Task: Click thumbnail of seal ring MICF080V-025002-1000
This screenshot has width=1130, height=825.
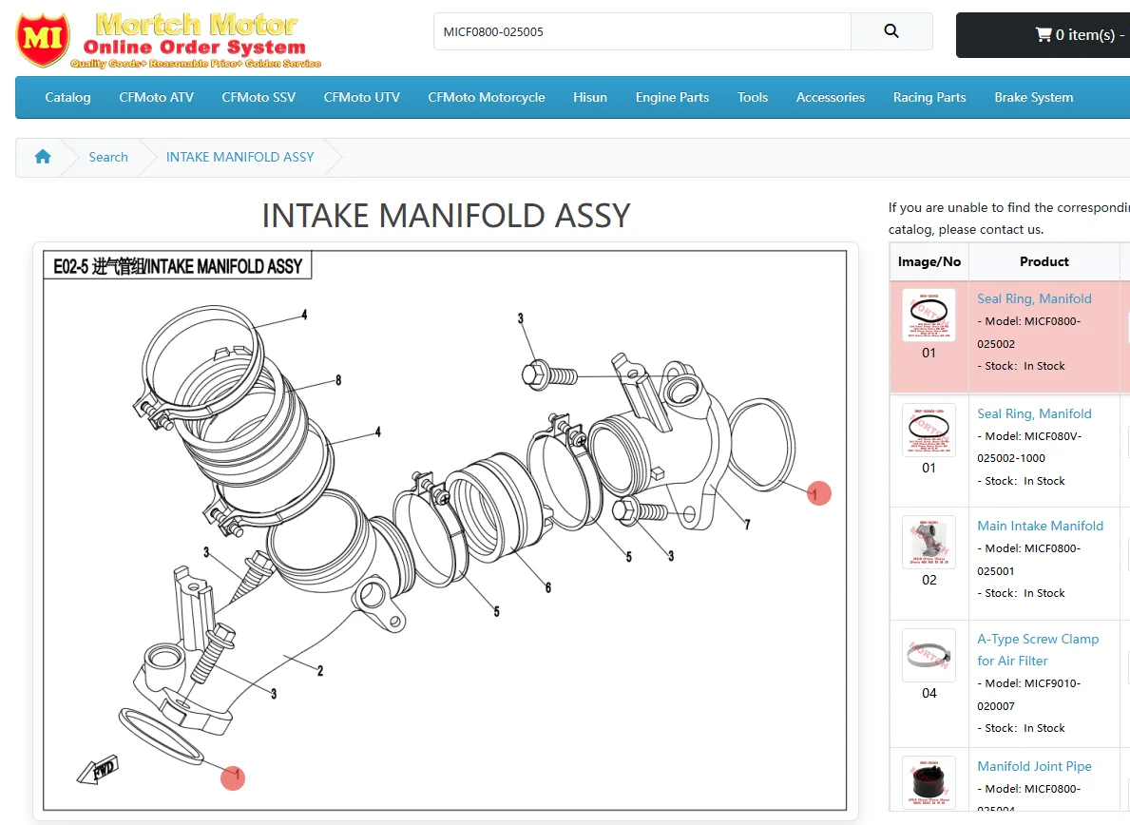Action: pos(929,431)
